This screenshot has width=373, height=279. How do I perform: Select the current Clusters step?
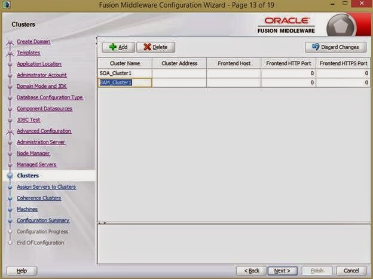pos(28,176)
